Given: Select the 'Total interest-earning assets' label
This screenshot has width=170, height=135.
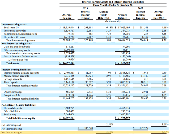Looking at the screenshot, I should click(x=21, y=40).
